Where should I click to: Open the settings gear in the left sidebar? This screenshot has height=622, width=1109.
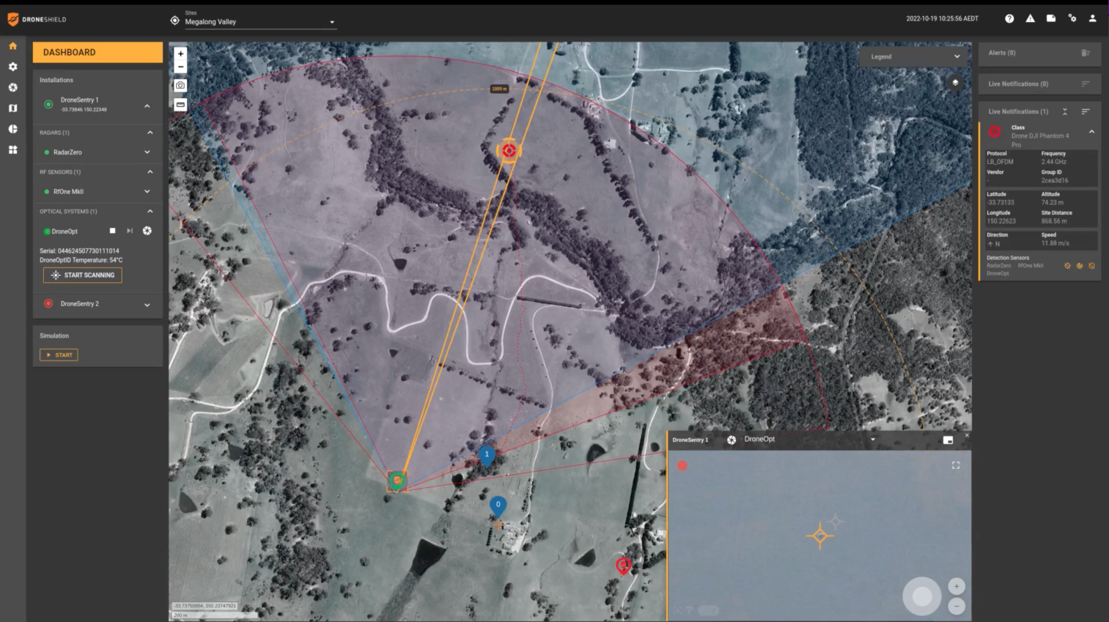coord(12,67)
